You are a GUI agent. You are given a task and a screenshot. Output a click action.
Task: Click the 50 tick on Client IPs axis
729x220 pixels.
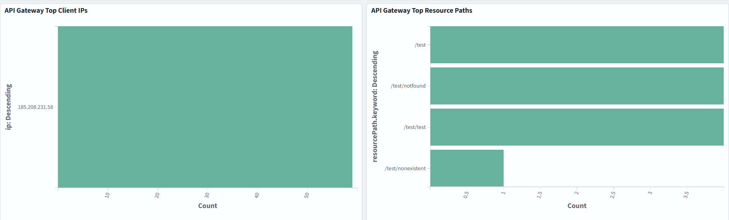(307, 195)
